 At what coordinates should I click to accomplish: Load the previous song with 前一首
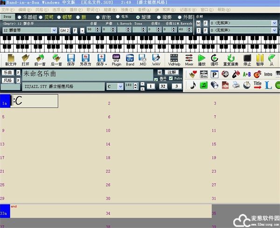coord(40,60)
